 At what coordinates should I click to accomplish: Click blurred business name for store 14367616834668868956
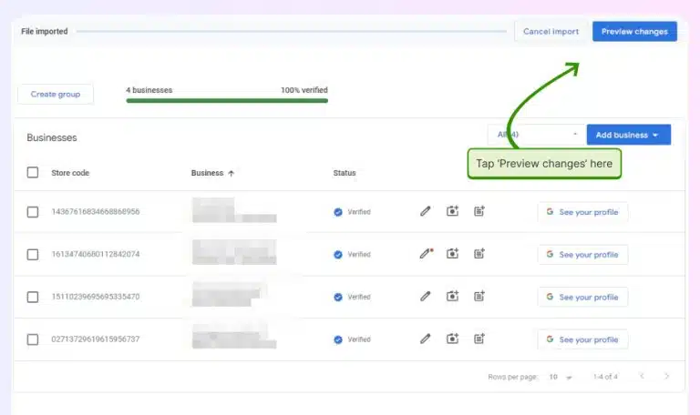pos(234,210)
